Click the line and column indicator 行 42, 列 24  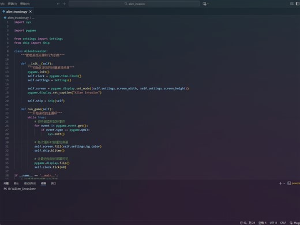pyautogui.click(x=247, y=223)
